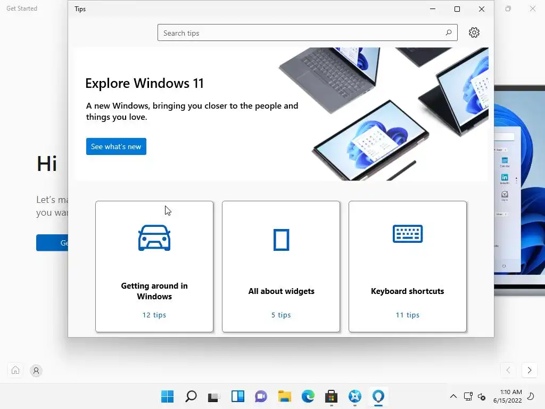The width and height of the screenshot is (545, 409).
Task: Open Task View from taskbar
Action: (214, 396)
